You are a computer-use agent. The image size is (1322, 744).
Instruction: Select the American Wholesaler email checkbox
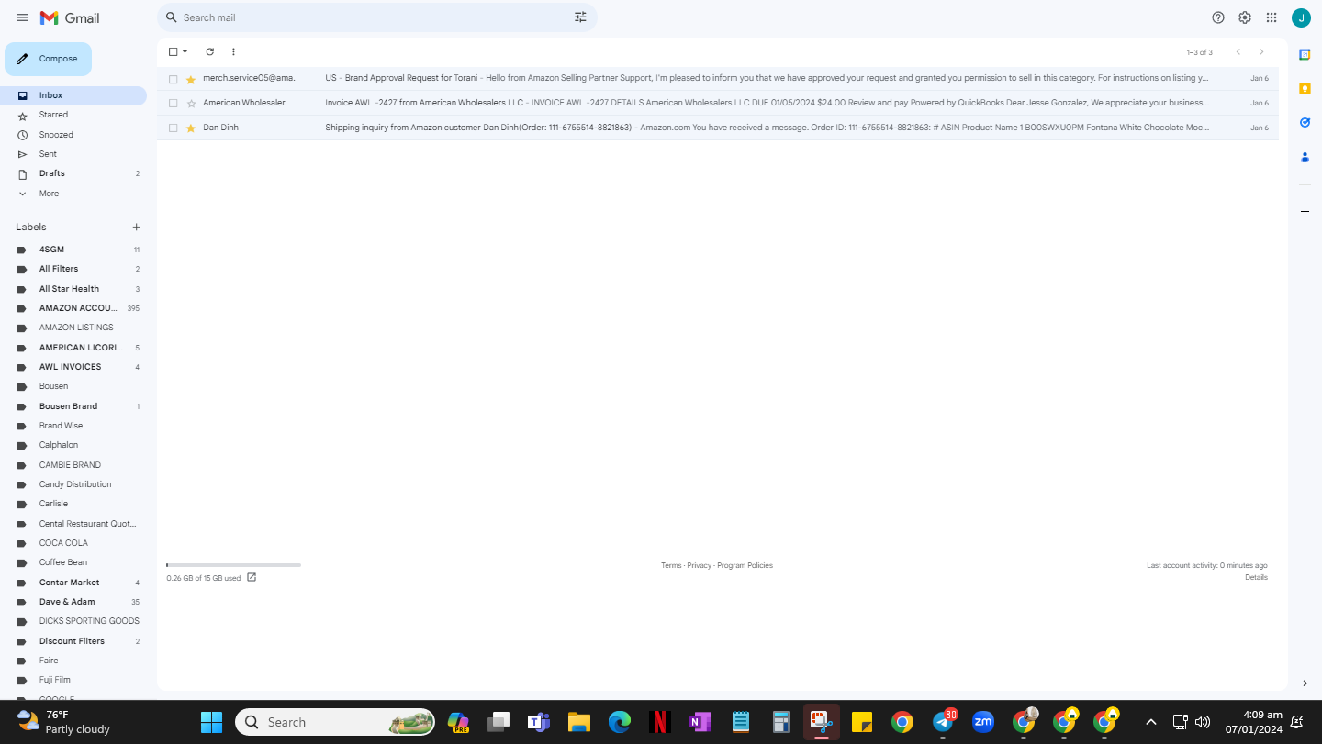(173, 104)
